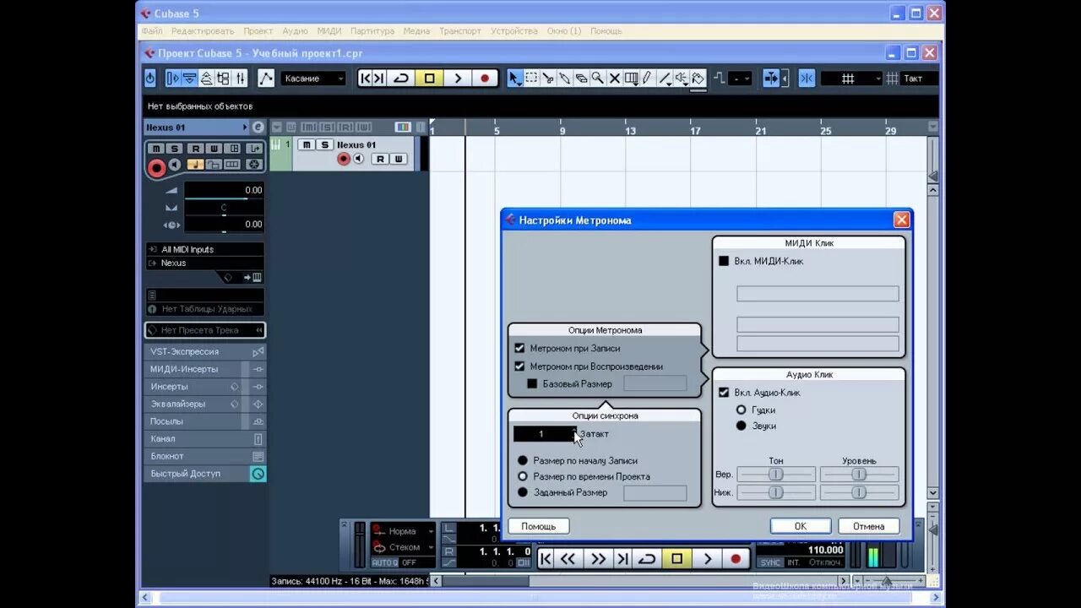Open the snap type grid dropdown

point(851,79)
